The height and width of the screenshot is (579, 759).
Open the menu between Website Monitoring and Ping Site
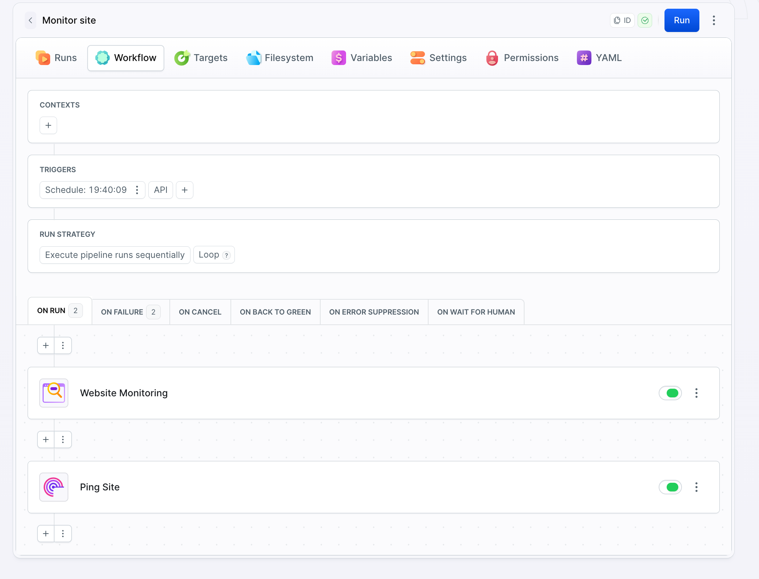63,440
